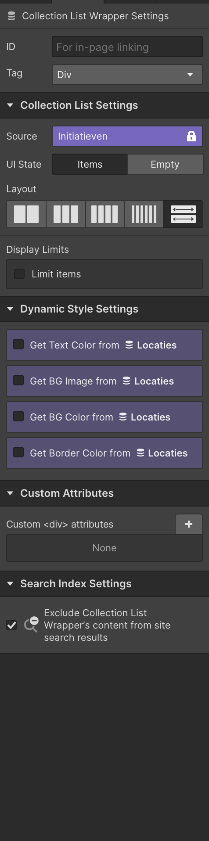Image resolution: width=209 pixels, height=841 pixels.
Task: Open the Tag dropdown showing Div
Action: click(x=127, y=74)
